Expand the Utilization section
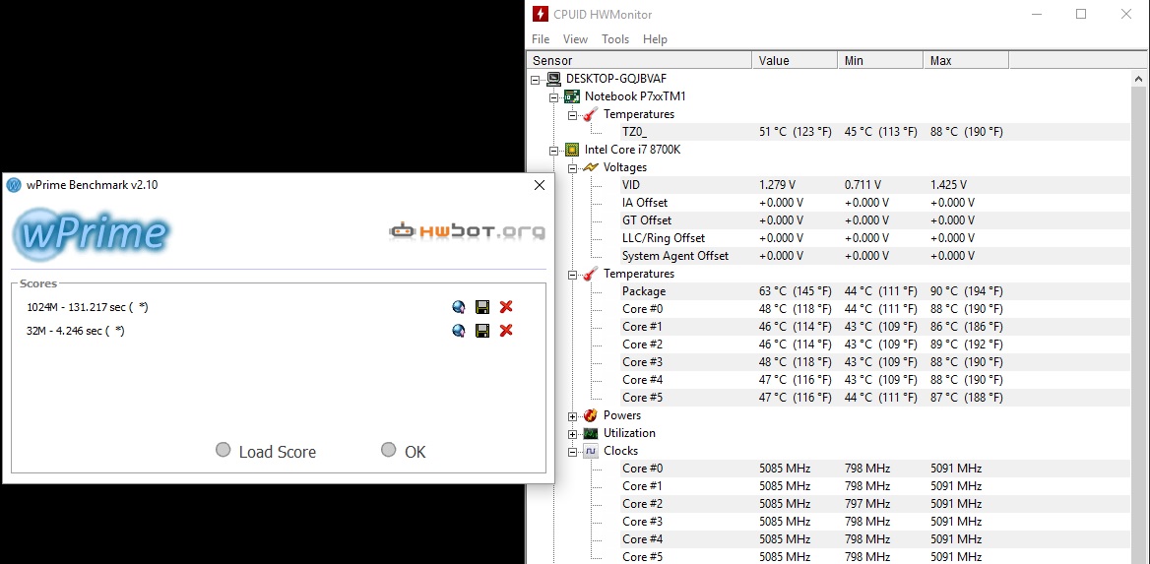Image resolution: width=1150 pixels, height=564 pixels. point(573,433)
